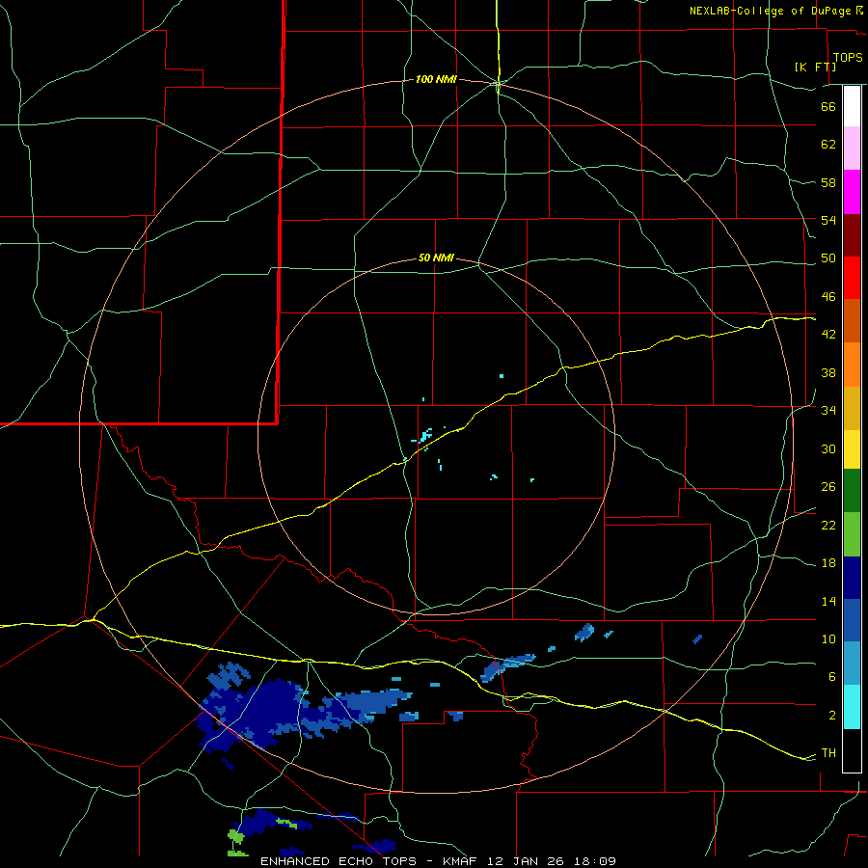Image resolution: width=868 pixels, height=868 pixels.
Task: Select the "46" legend value
Action: pyautogui.click(x=828, y=297)
